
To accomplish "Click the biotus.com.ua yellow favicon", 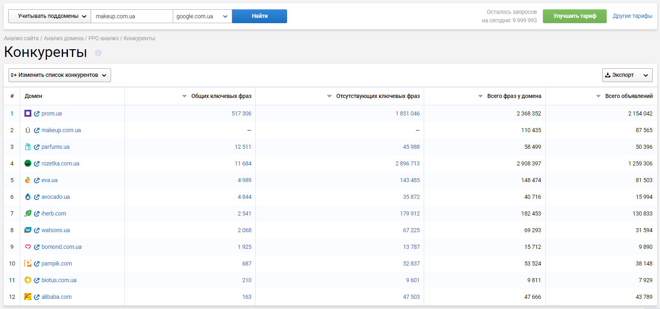I will [28, 280].
